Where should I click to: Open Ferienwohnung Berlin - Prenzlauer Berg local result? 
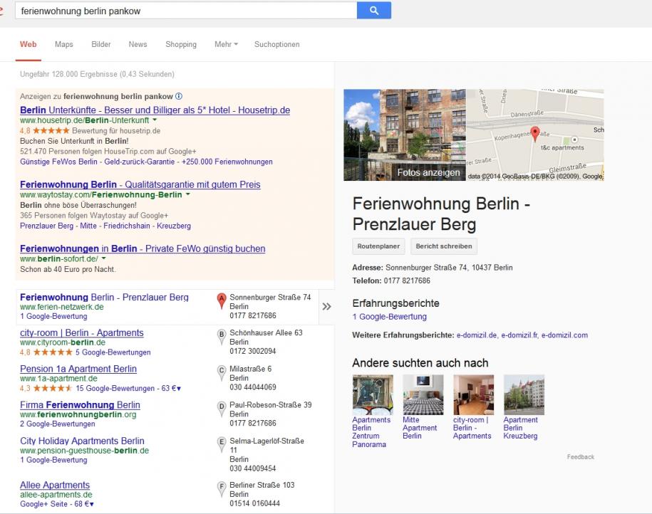point(104,297)
